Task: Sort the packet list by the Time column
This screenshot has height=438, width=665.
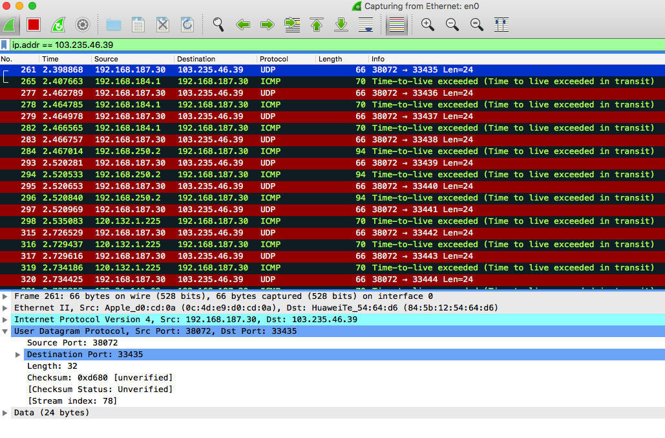Action: click(x=65, y=59)
